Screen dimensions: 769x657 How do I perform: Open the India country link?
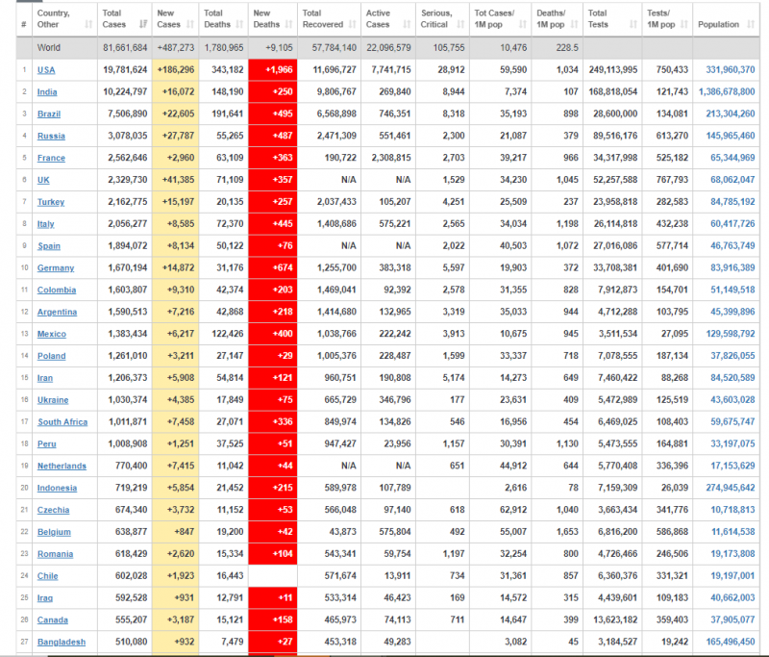click(47, 92)
